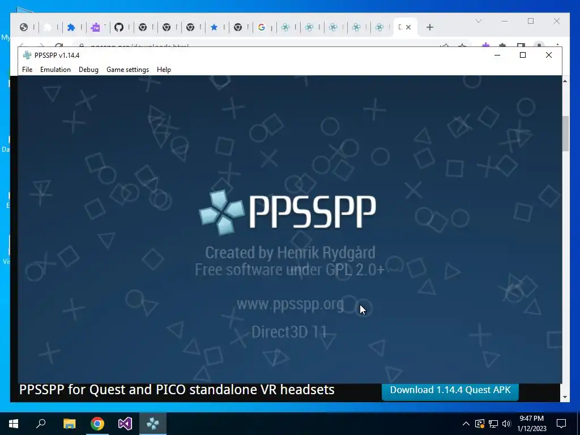Open Chrome tab search chevron
Viewport: 580px width, 435px height.
(x=478, y=21)
